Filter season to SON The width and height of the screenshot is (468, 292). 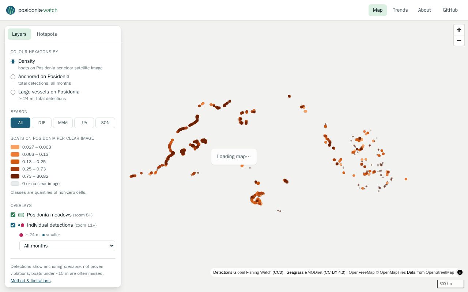click(x=105, y=123)
